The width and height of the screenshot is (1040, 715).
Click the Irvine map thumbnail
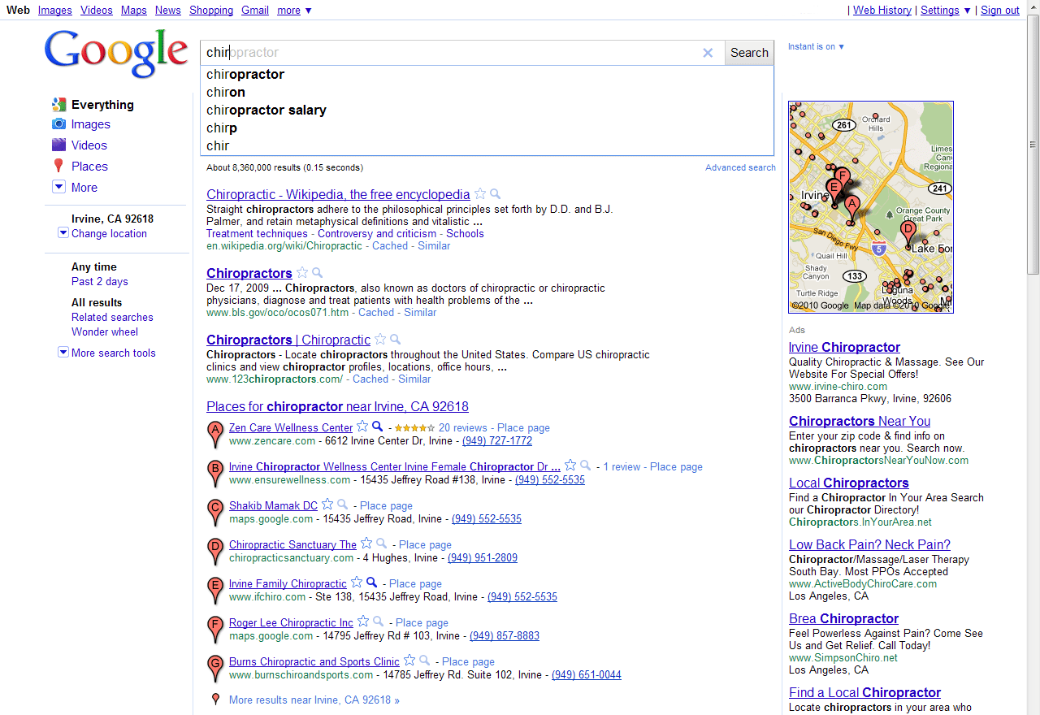(x=871, y=206)
